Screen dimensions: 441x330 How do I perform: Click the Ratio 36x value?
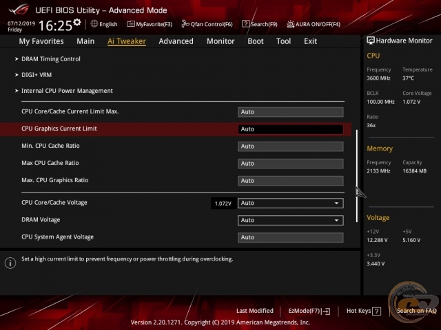click(x=371, y=125)
